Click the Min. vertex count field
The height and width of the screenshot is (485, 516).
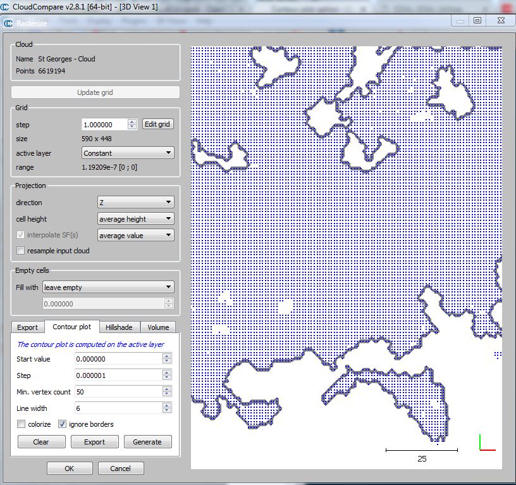118,392
